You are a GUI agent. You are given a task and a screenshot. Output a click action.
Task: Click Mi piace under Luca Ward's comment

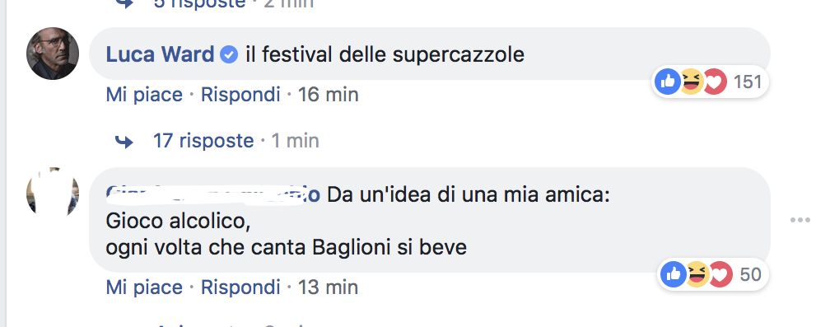pyautogui.click(x=144, y=95)
